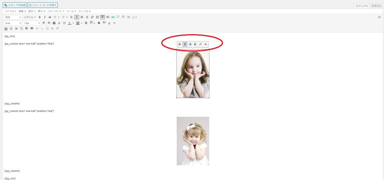Viewport: 384px width, 180px height.
Task: Open the Arial font family dropdown
Action: 13,23
